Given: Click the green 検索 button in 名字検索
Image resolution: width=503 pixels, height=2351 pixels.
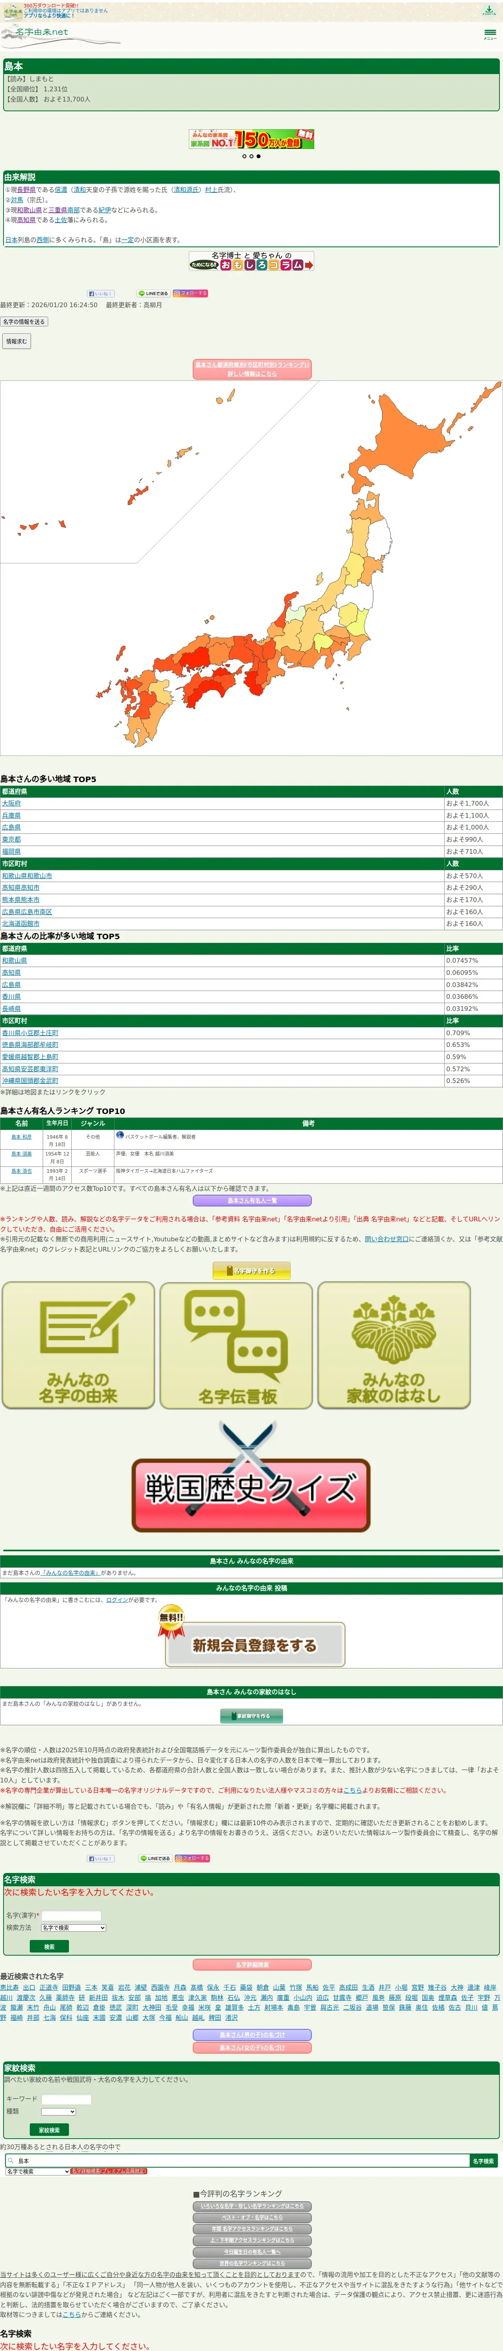Looking at the screenshot, I should pyautogui.click(x=49, y=1947).
